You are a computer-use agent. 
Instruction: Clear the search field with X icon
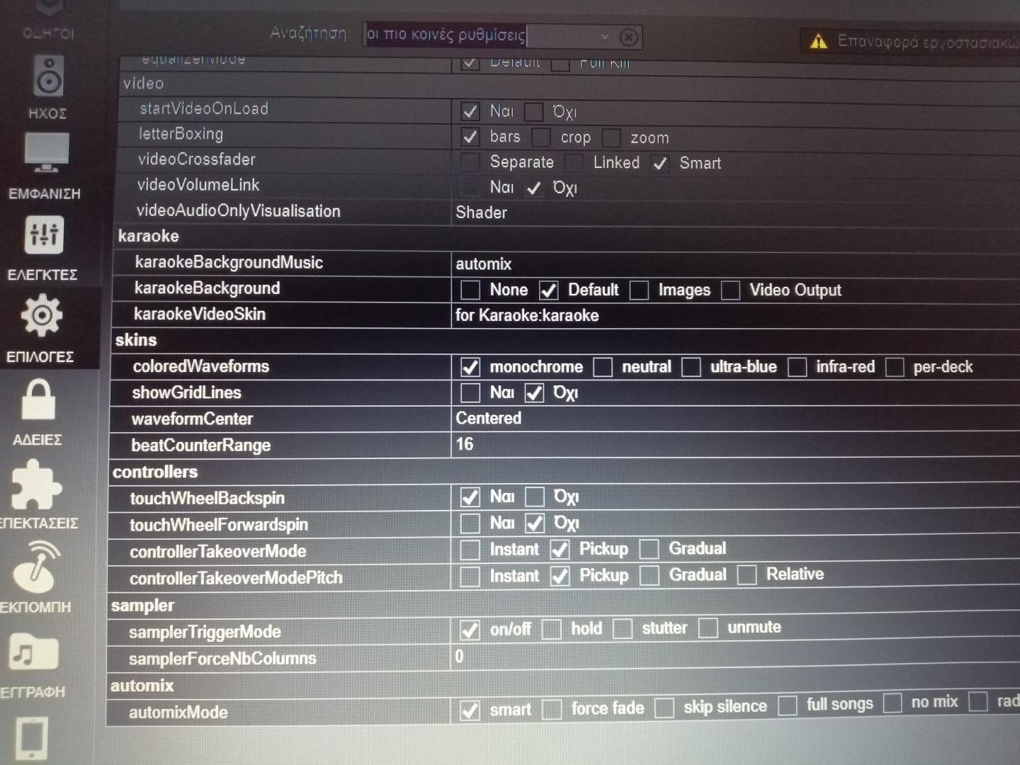(628, 37)
